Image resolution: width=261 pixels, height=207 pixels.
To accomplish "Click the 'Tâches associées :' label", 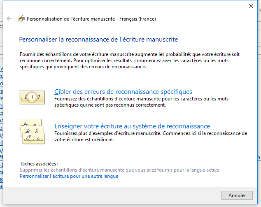I will tap(39, 164).
